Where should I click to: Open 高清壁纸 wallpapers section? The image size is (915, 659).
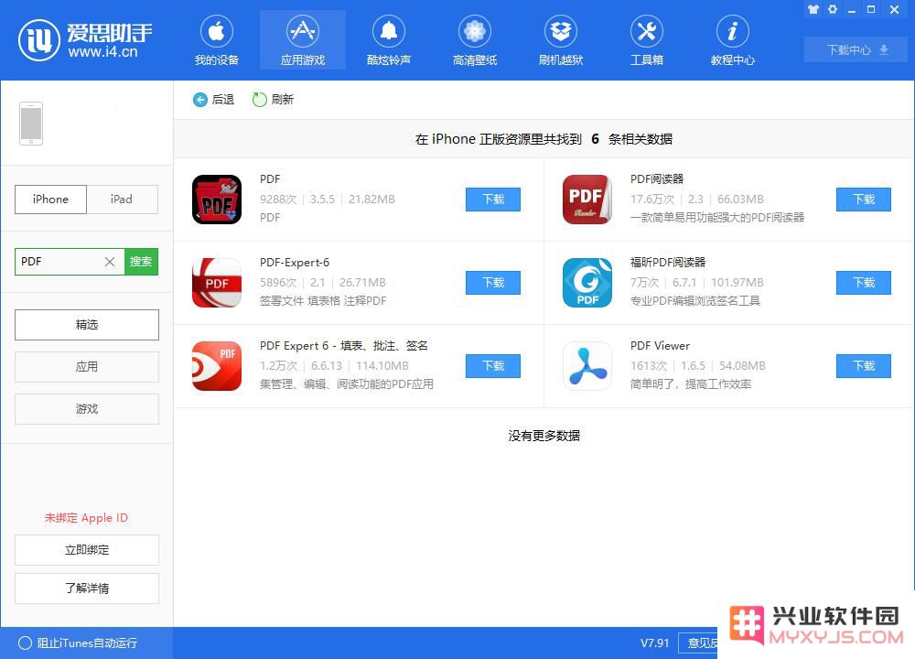coord(474,40)
